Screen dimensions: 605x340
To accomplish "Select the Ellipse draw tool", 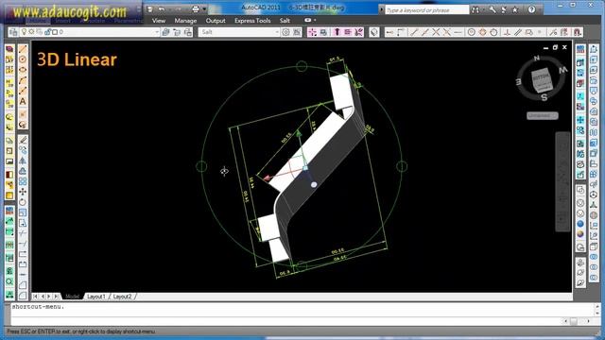I will pos(23,70).
